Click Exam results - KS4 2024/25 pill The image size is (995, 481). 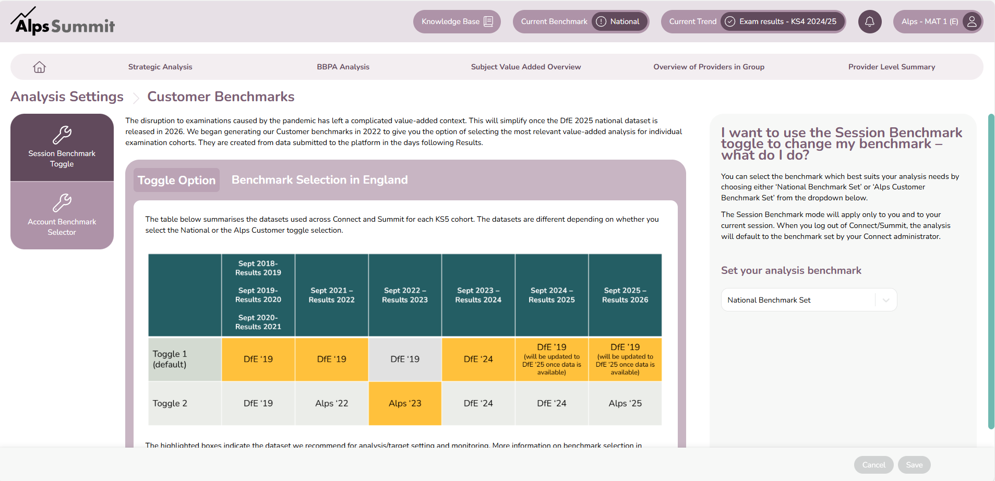click(x=782, y=21)
